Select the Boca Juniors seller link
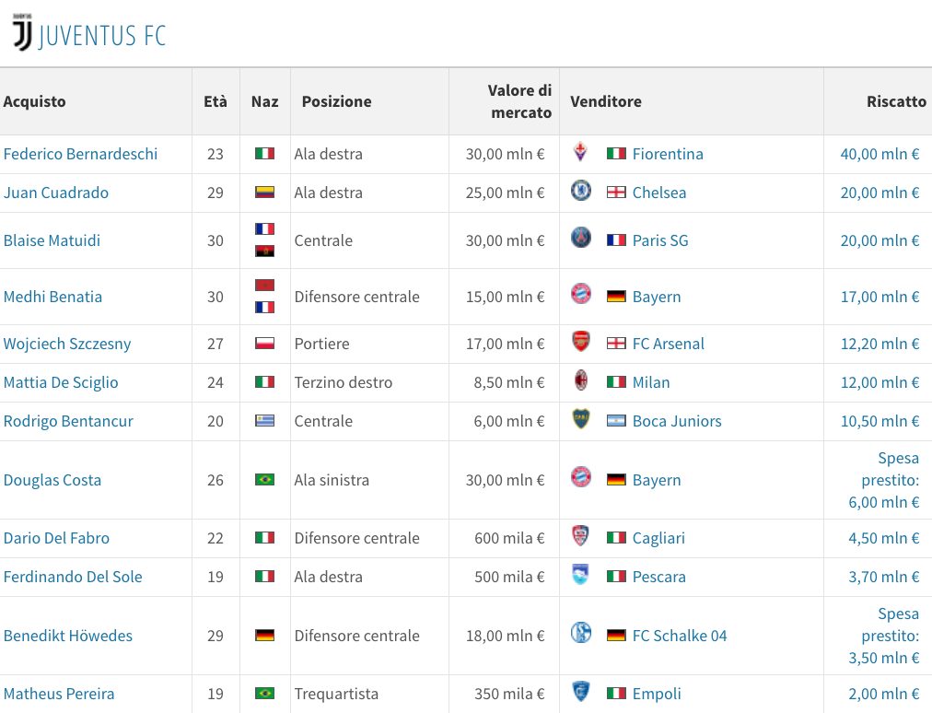 (677, 421)
